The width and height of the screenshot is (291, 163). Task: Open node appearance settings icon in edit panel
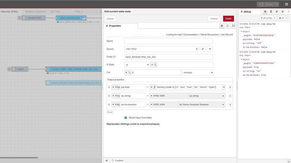click(233, 26)
